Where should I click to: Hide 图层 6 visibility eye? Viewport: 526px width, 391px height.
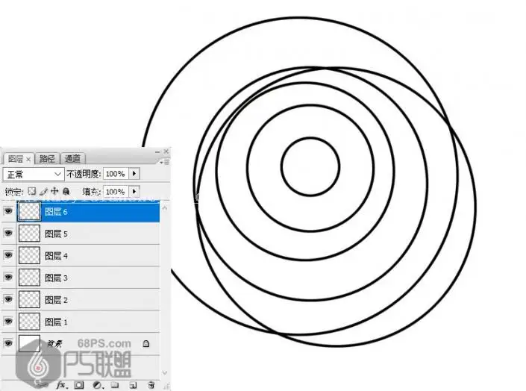pos(8,210)
